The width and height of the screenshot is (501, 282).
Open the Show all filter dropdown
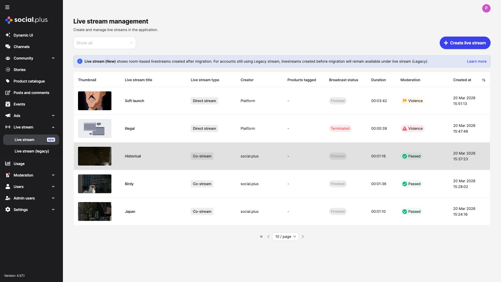tap(105, 43)
